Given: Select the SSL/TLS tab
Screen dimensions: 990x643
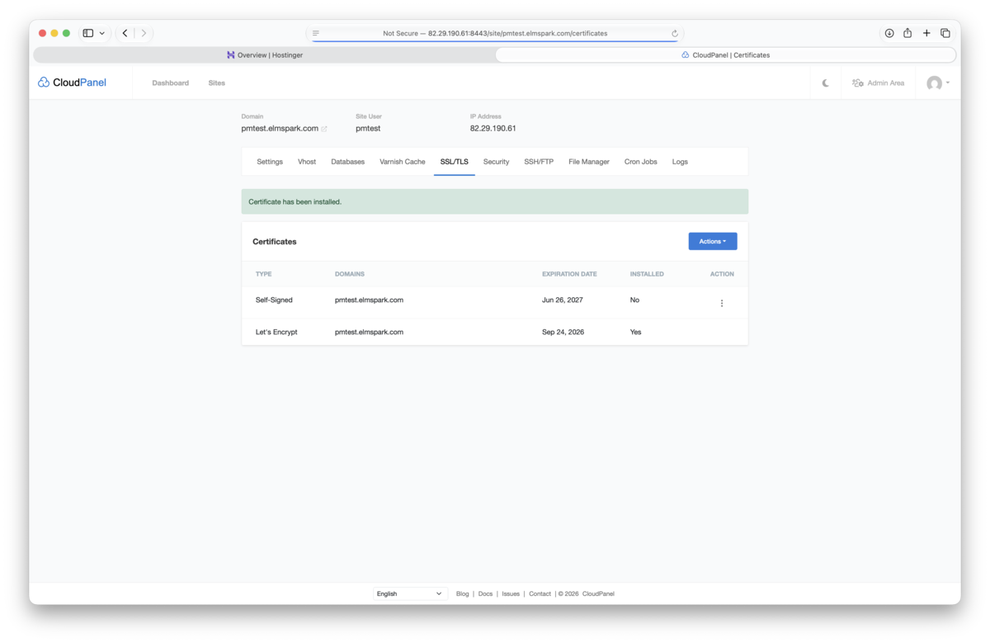Looking at the screenshot, I should pos(455,162).
